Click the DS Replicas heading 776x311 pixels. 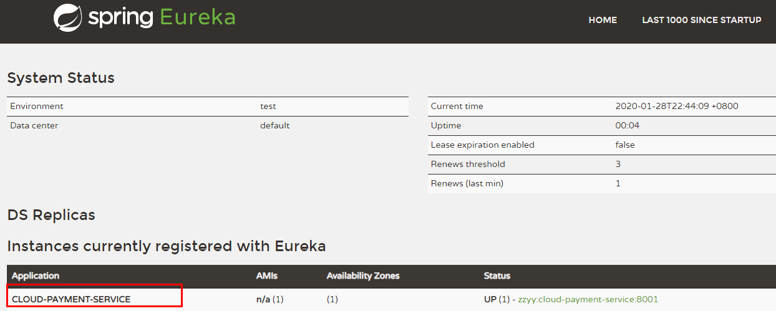(x=51, y=215)
